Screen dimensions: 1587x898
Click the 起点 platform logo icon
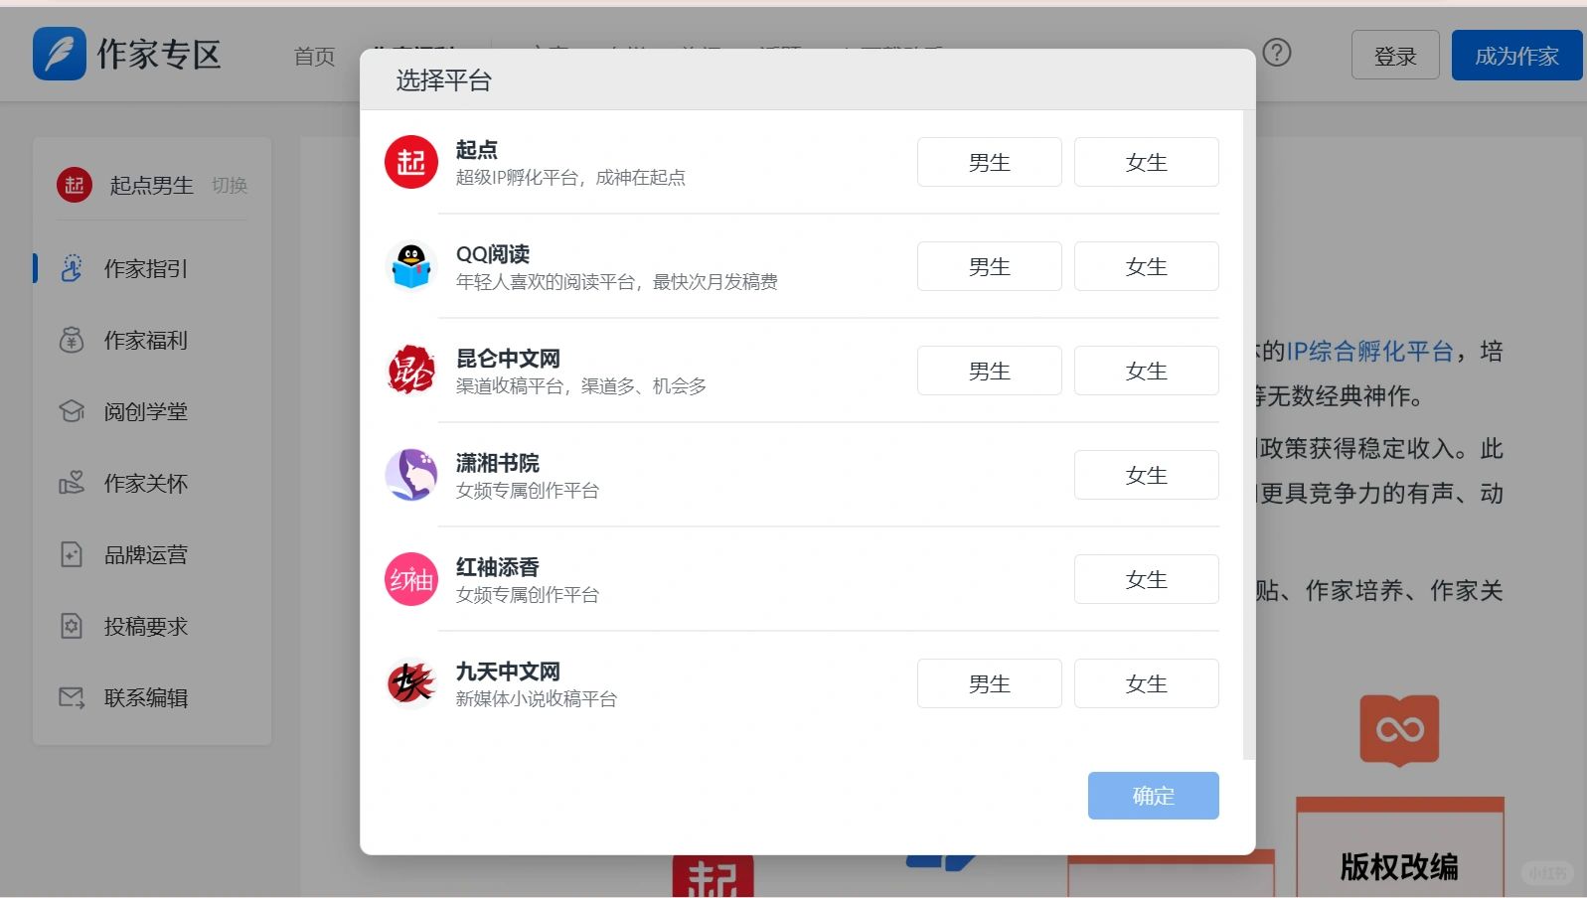410,162
